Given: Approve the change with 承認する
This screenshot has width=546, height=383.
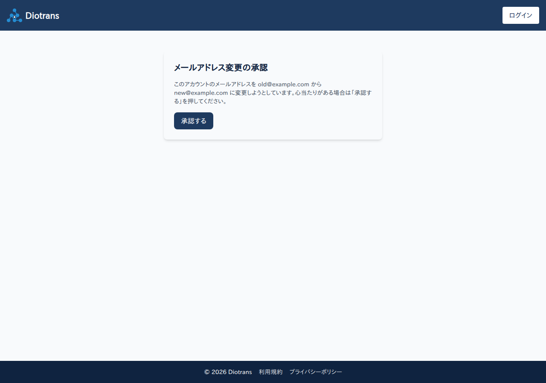Looking at the screenshot, I should point(194,121).
